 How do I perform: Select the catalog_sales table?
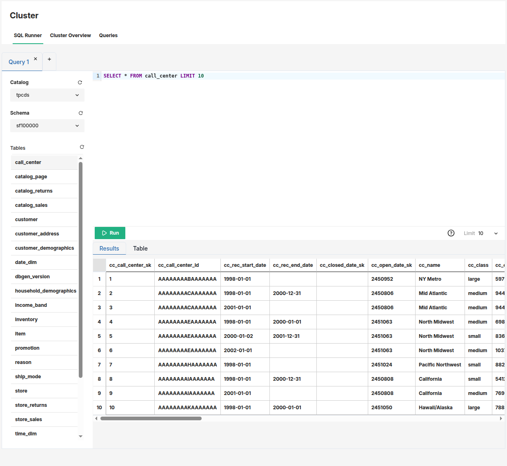pos(31,205)
